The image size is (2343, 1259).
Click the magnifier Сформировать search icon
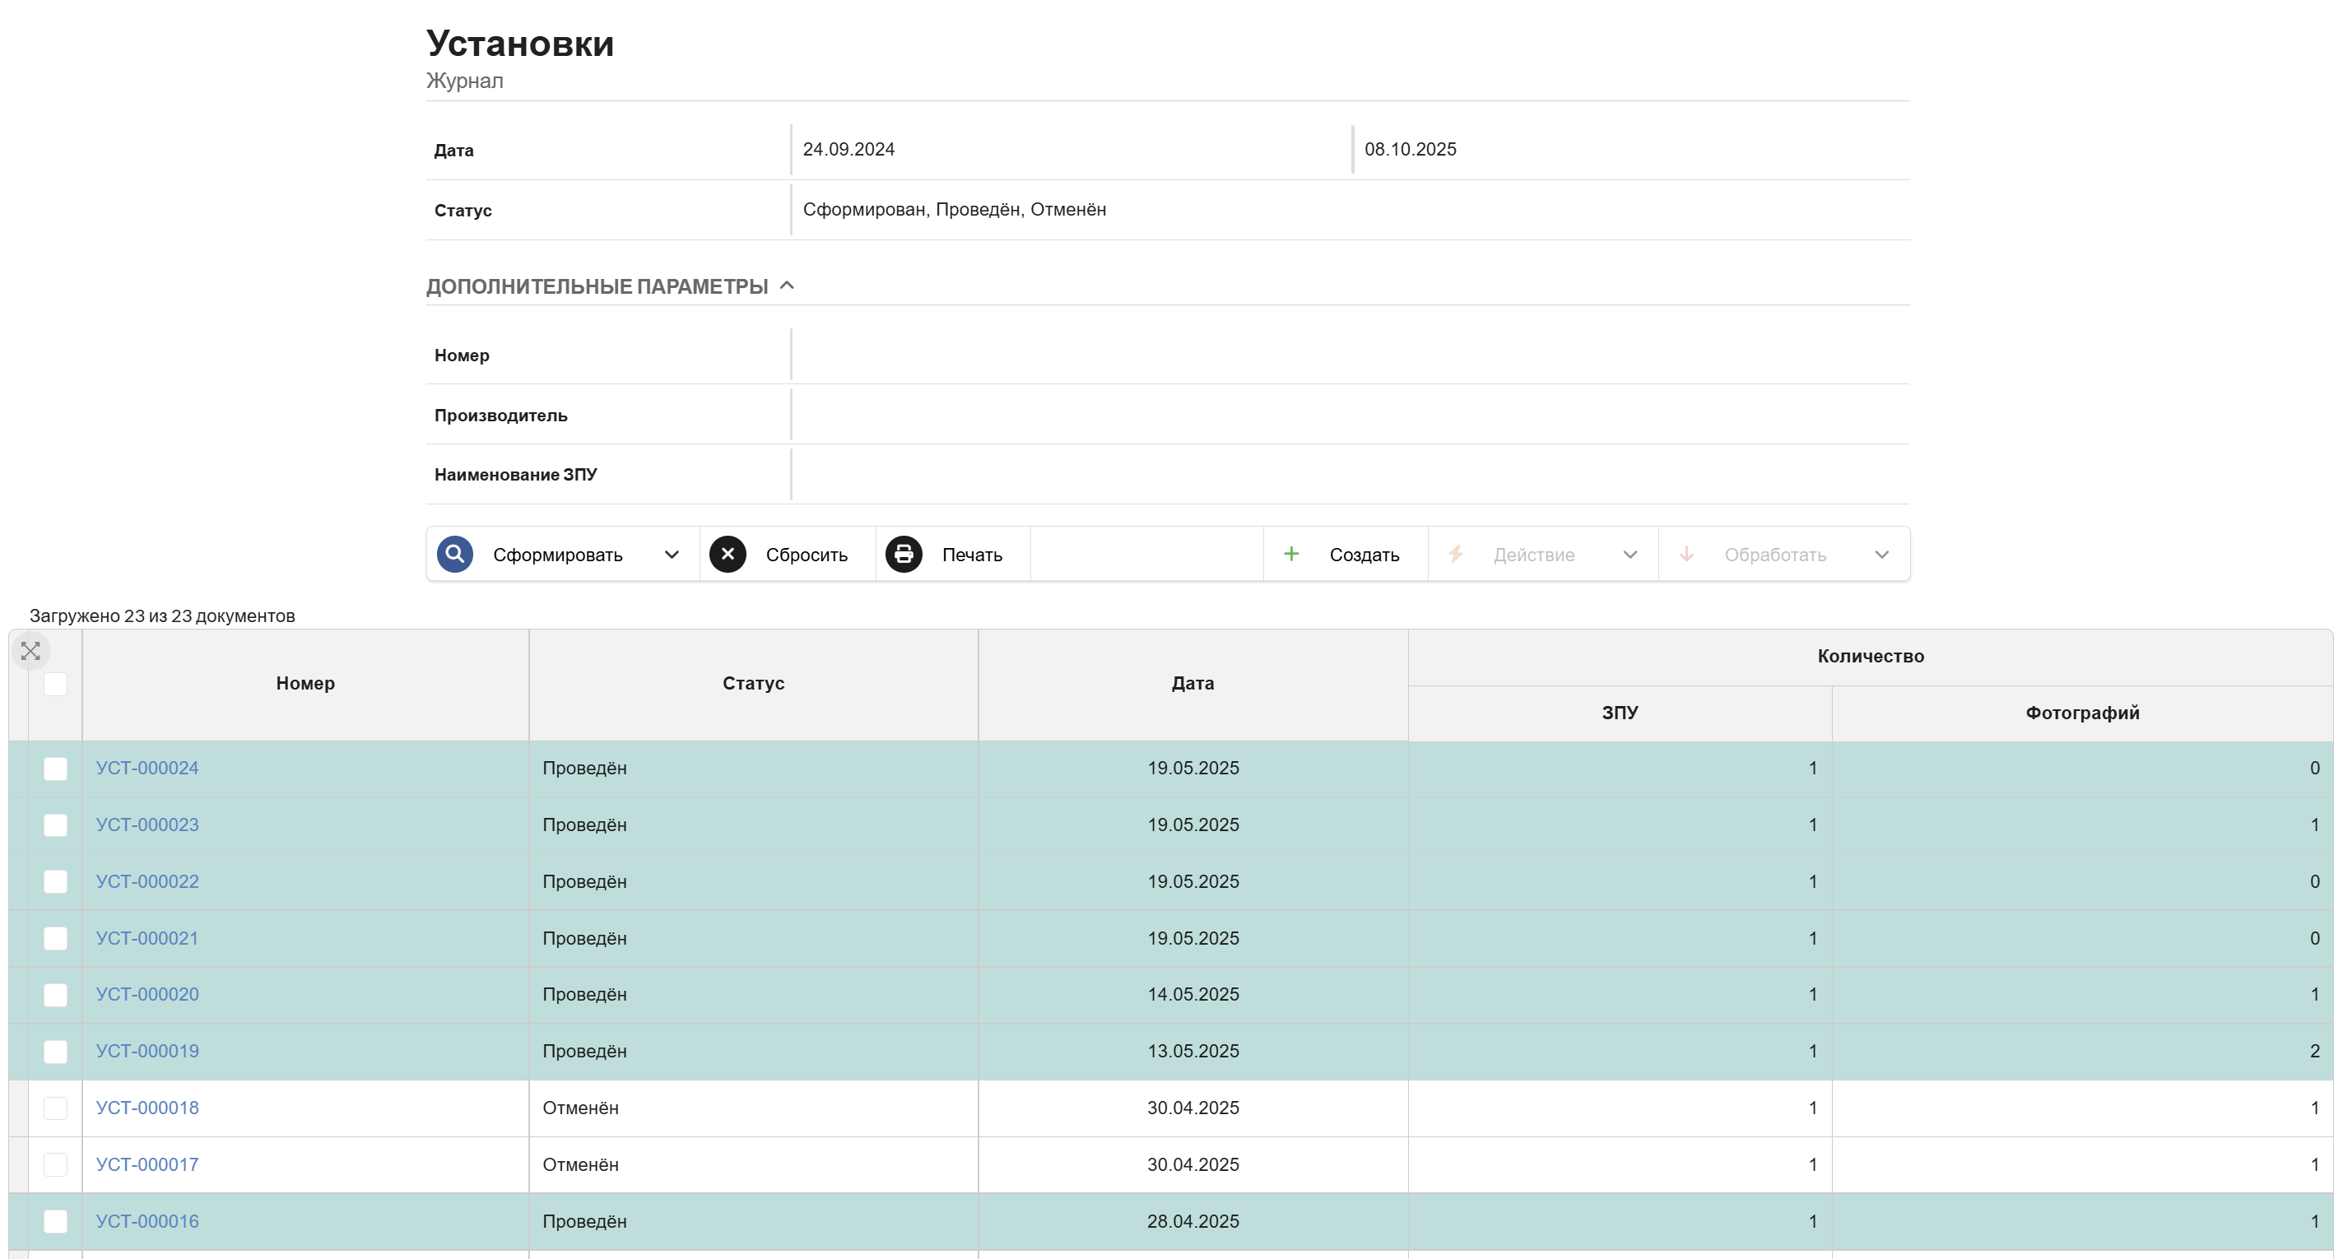click(x=455, y=554)
